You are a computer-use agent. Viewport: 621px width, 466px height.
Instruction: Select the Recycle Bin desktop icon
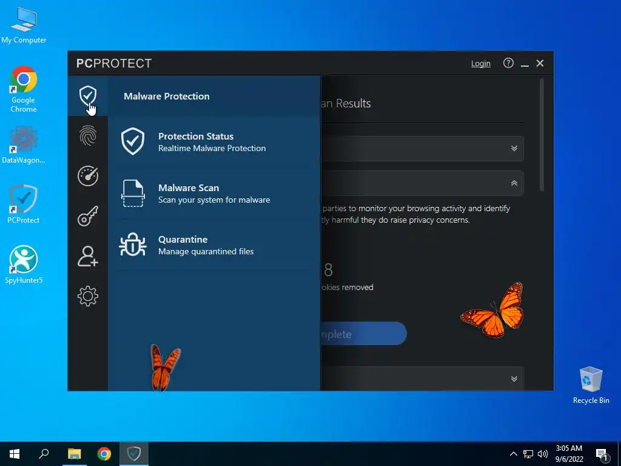click(591, 385)
